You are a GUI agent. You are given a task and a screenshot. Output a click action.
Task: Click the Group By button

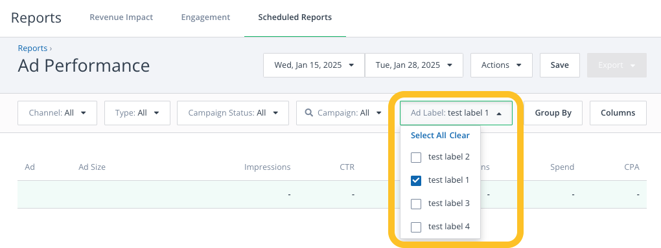pos(553,113)
